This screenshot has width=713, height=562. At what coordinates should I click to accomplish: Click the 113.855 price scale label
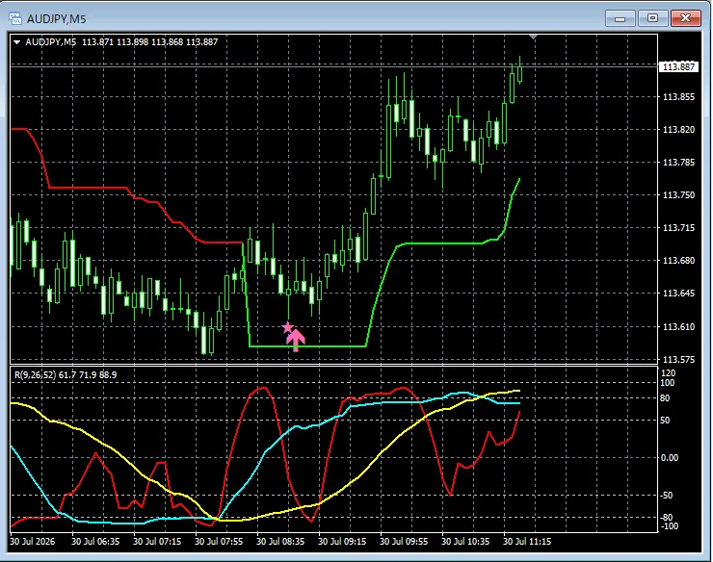[678, 97]
